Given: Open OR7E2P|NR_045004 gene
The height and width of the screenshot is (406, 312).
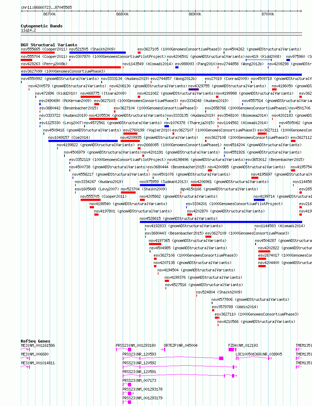Looking at the screenshot, I should [181, 346].
